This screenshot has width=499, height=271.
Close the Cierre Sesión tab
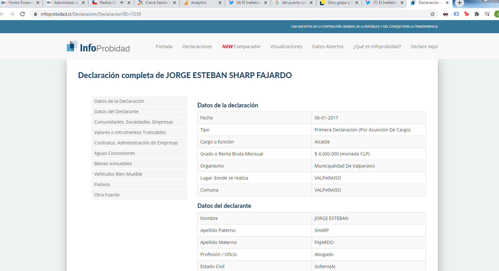pyautogui.click(x=174, y=3)
